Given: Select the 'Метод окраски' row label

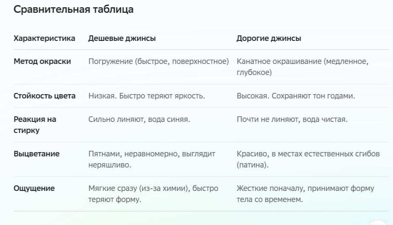Looking at the screenshot, I should (42, 61).
